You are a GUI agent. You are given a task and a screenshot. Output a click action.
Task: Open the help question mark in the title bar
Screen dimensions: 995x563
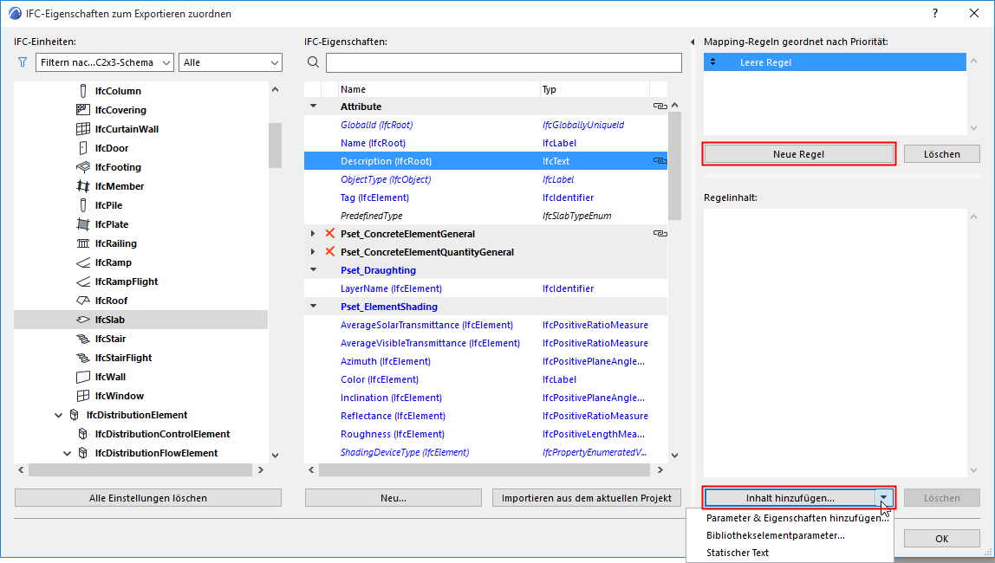coord(934,13)
